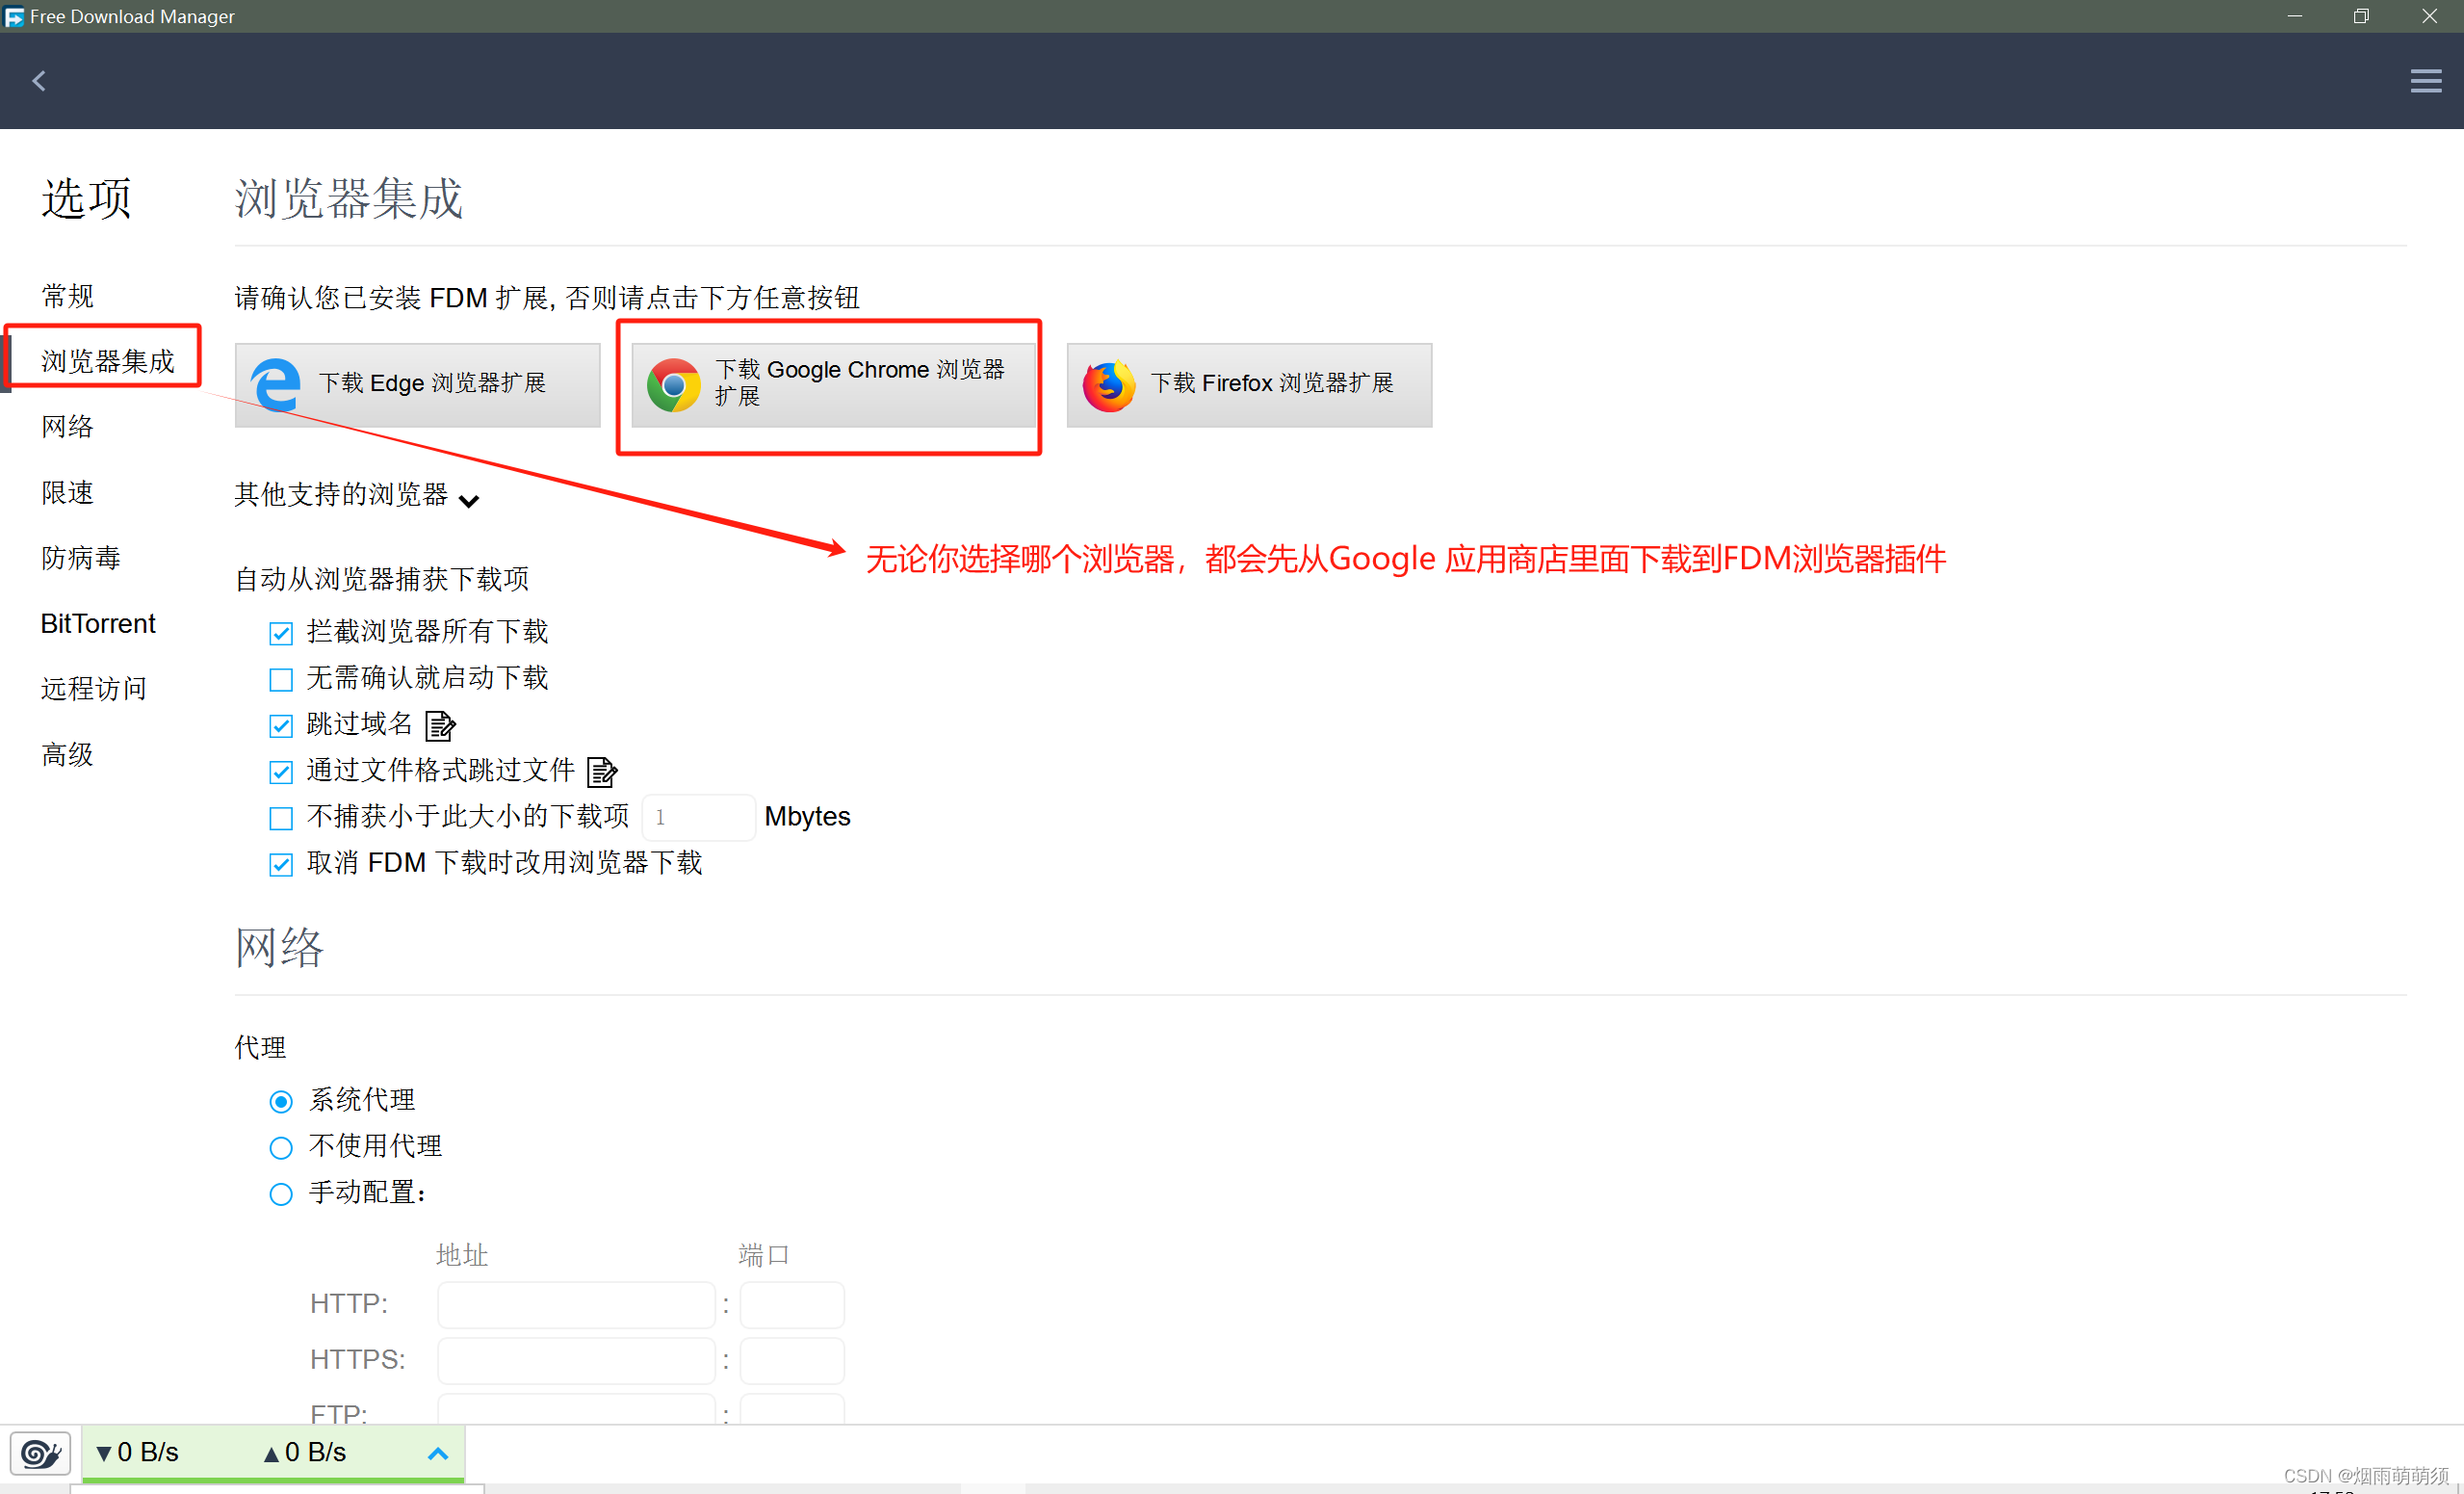Go to the 限速 settings section
Screen dimensions: 2464x1494
pos(67,492)
